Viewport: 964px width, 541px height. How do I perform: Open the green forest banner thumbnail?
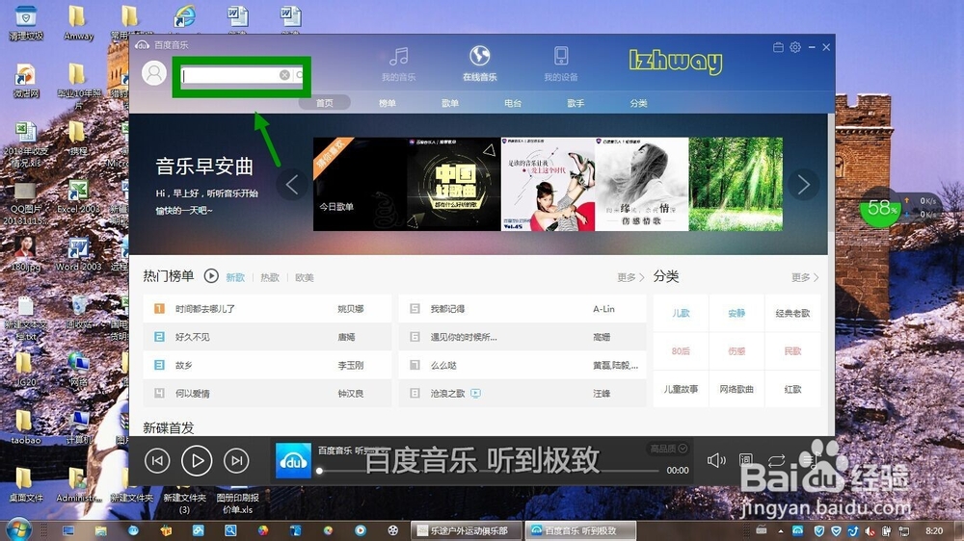736,184
